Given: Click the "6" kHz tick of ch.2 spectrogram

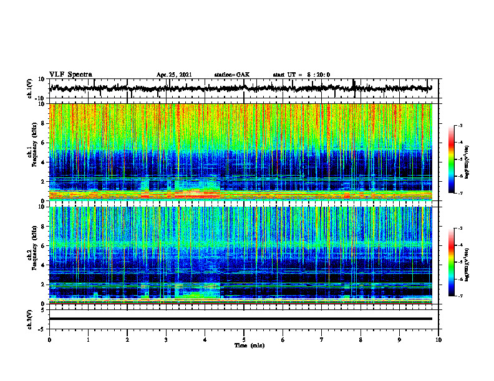Looking at the screenshot, I should (43, 246).
